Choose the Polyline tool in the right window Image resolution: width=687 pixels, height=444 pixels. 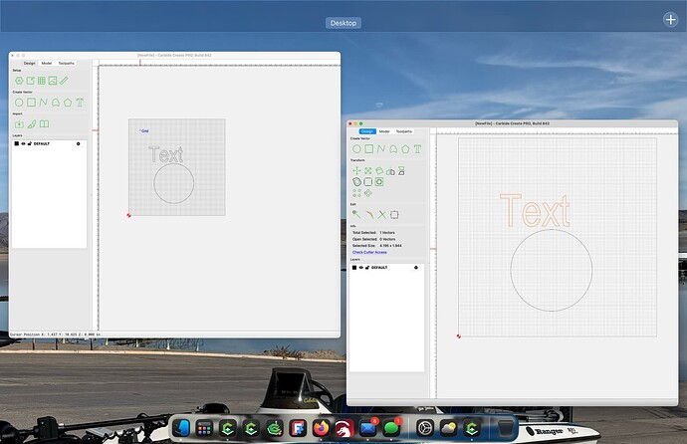381,149
